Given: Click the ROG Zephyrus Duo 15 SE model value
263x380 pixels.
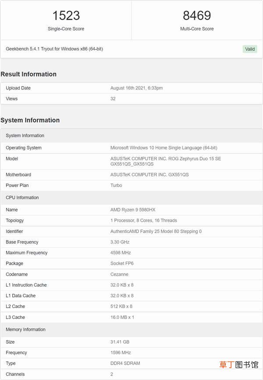Looking at the screenshot, I should 166,161.
